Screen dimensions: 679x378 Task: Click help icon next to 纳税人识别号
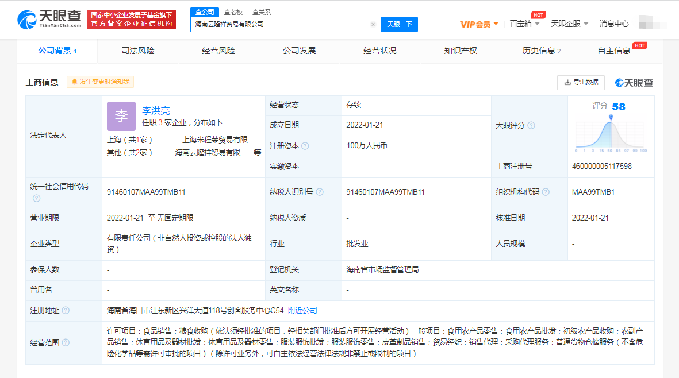pyautogui.click(x=320, y=192)
